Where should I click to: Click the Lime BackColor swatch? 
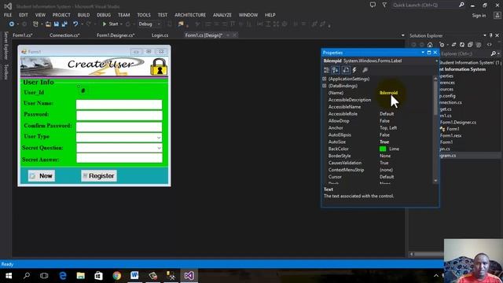pos(383,149)
